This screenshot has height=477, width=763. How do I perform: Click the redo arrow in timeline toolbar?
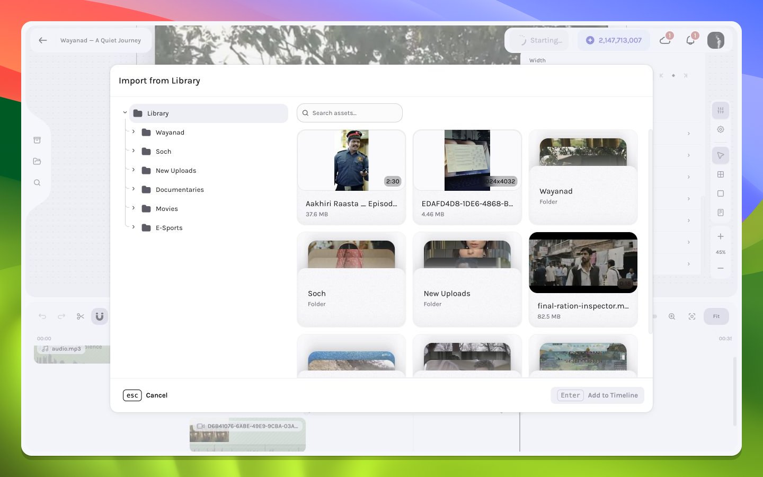click(61, 316)
